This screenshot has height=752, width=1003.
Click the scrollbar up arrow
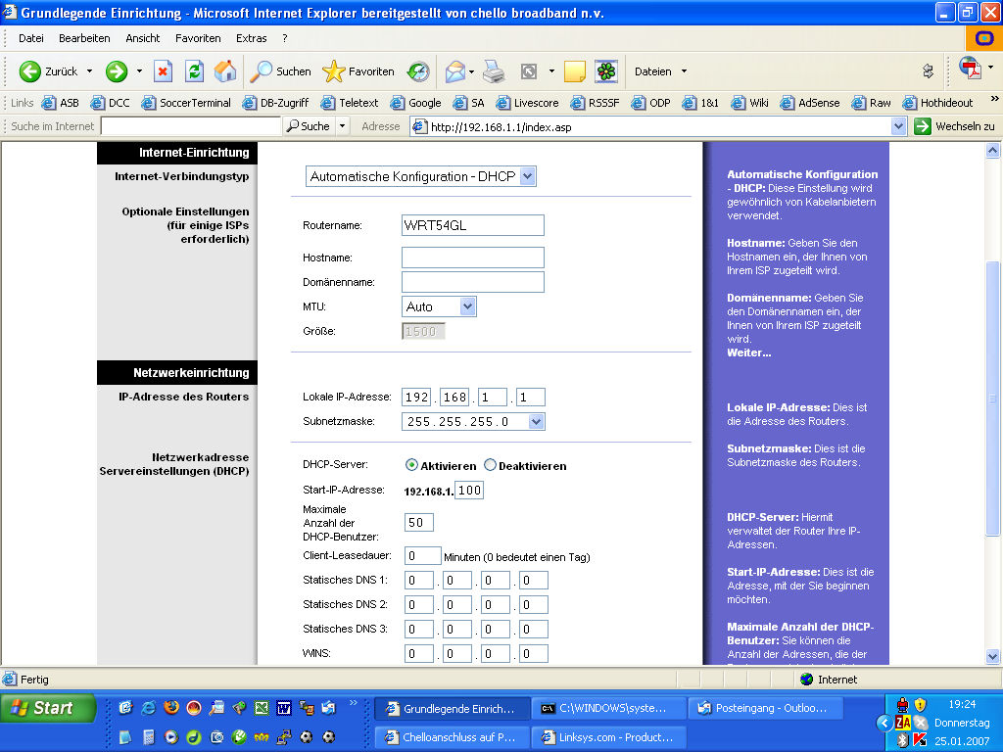point(993,151)
